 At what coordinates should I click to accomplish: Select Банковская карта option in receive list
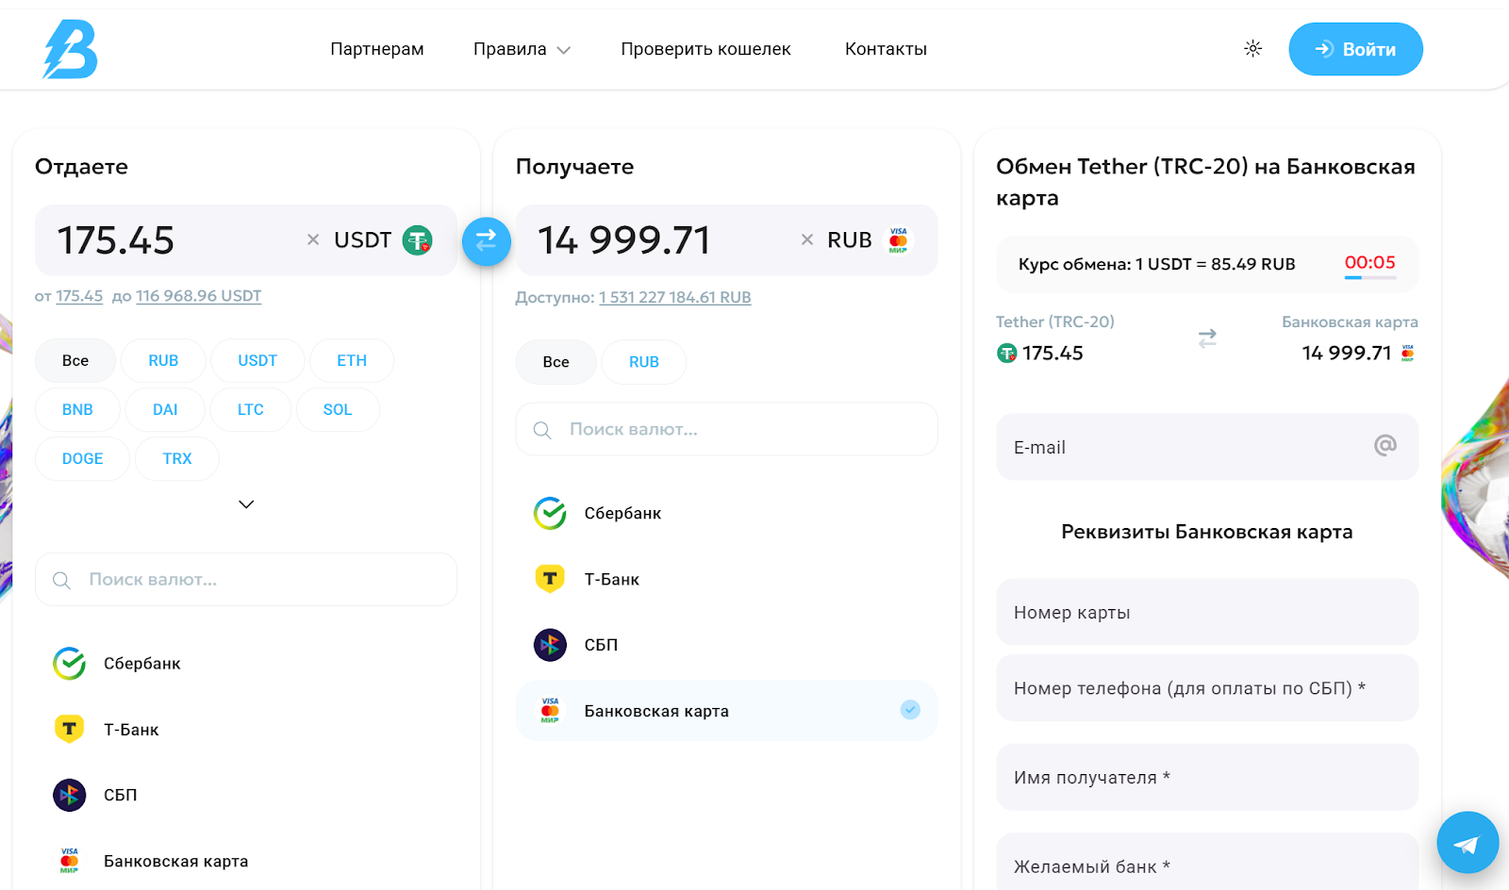pos(726,711)
